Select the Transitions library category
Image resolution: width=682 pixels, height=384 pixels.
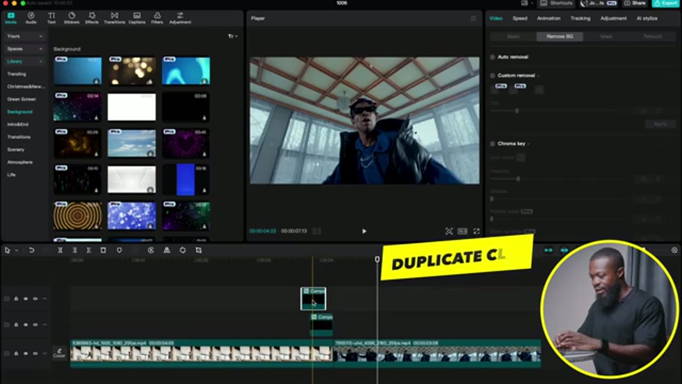(19, 137)
